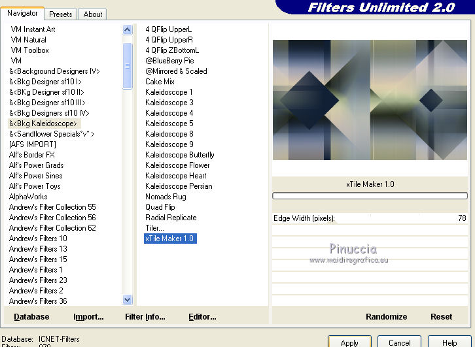Click the filter preview image
Image resolution: width=475 pixels, height=347 pixels.
pyautogui.click(x=370, y=100)
